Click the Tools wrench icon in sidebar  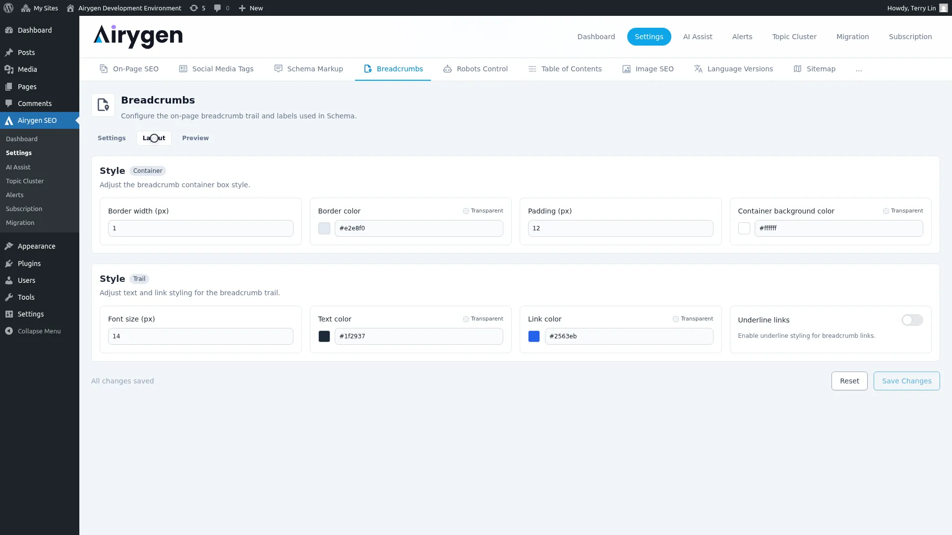[x=9, y=297]
